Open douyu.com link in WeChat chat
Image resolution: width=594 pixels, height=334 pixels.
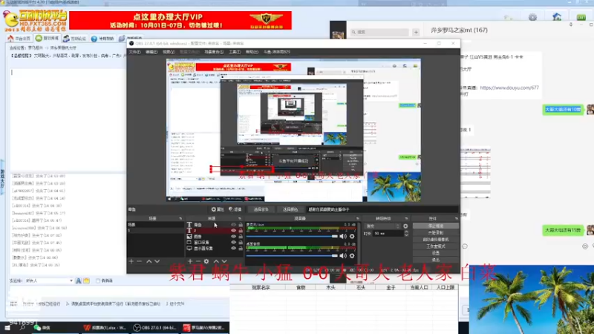coord(509,88)
